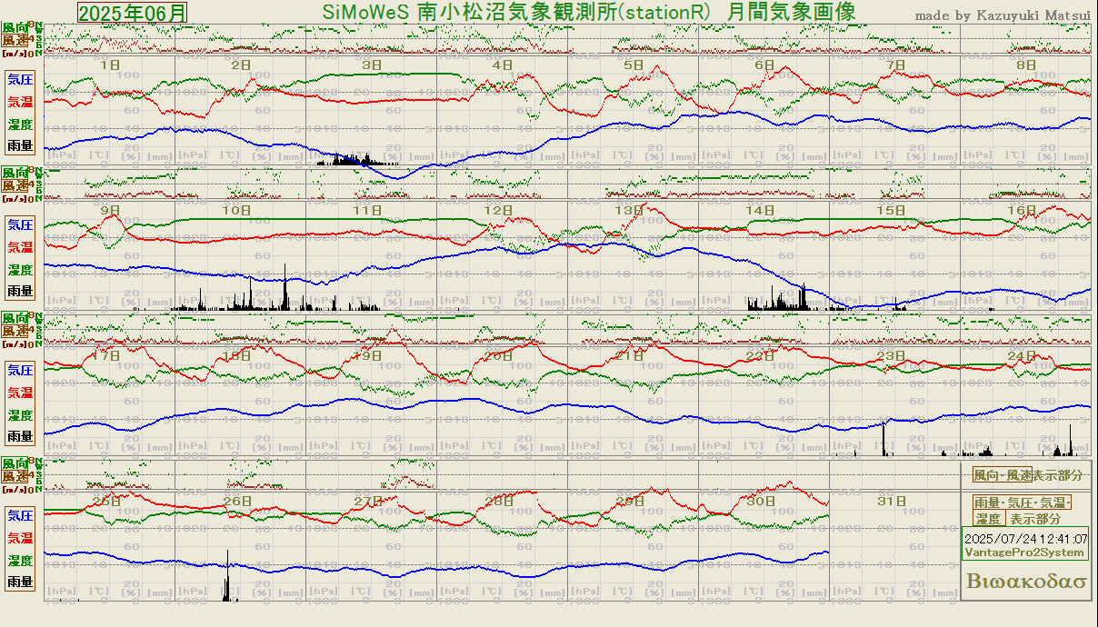Click the 風向・風速 表示部分 legend box
Image resolution: width=1098 pixels, height=627 pixels.
[1027, 475]
